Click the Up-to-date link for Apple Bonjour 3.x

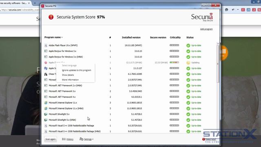196,51
